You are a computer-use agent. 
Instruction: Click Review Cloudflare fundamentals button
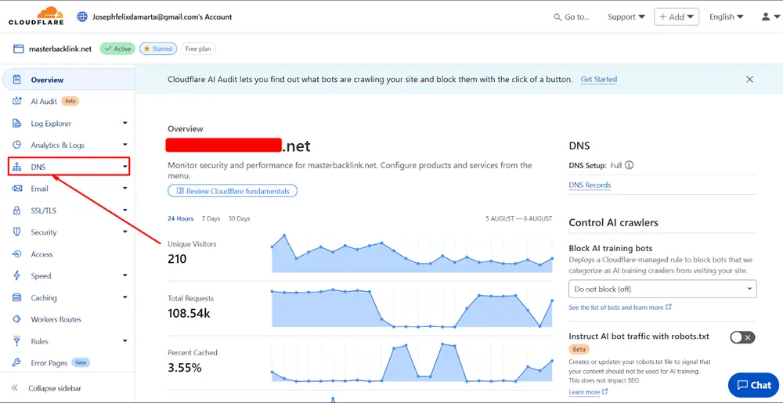pyautogui.click(x=233, y=191)
